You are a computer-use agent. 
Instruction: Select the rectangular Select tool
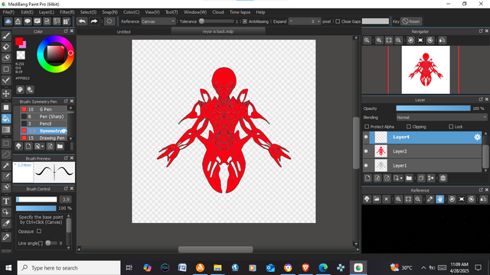click(x=6, y=144)
